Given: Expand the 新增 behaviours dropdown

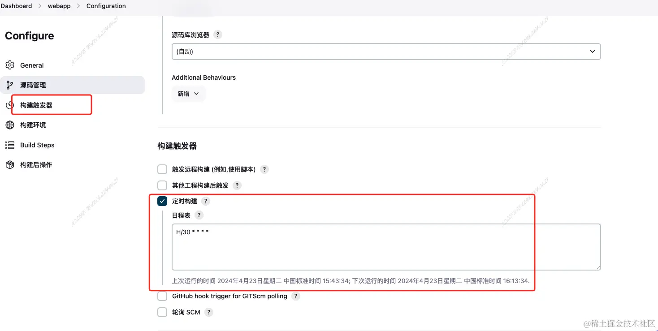Looking at the screenshot, I should pyautogui.click(x=188, y=94).
